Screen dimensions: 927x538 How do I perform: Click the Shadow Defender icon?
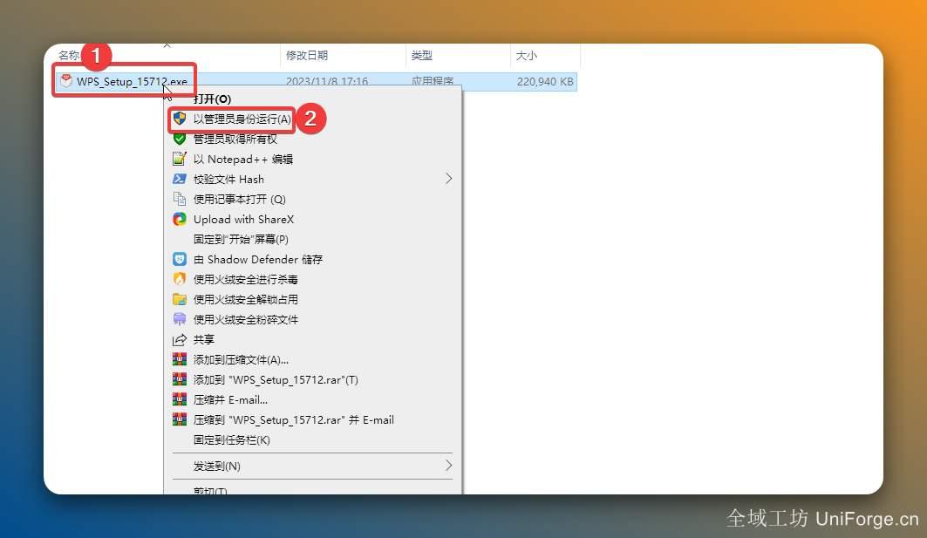180,259
